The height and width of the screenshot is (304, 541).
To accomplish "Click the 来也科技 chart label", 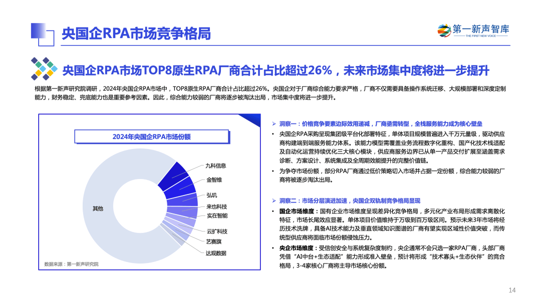I will point(216,206).
